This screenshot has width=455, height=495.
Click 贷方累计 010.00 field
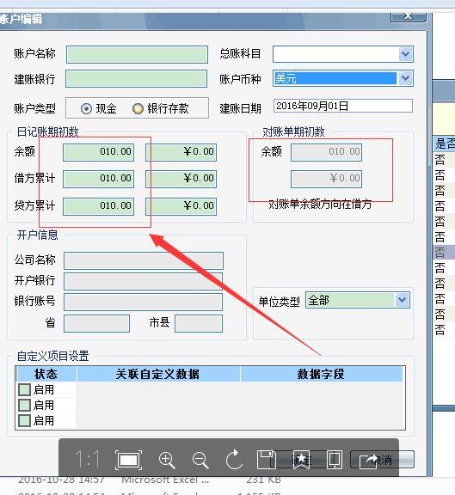(99, 206)
